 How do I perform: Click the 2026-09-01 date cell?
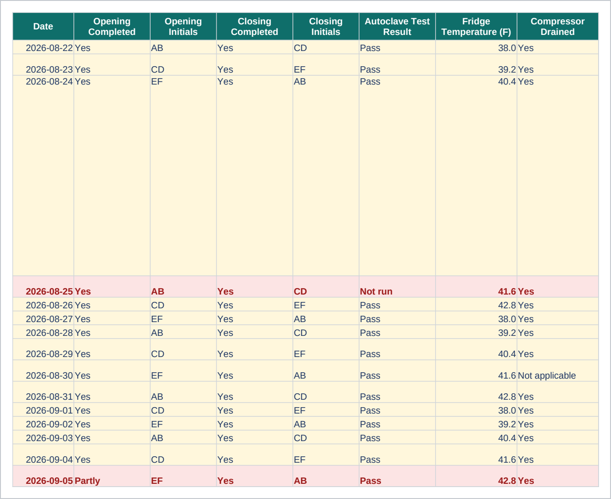(43, 409)
